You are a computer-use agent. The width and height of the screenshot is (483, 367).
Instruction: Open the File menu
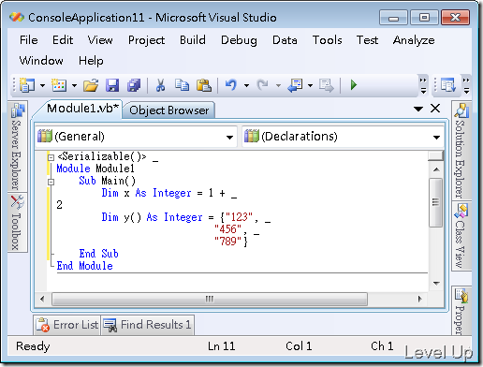29,40
